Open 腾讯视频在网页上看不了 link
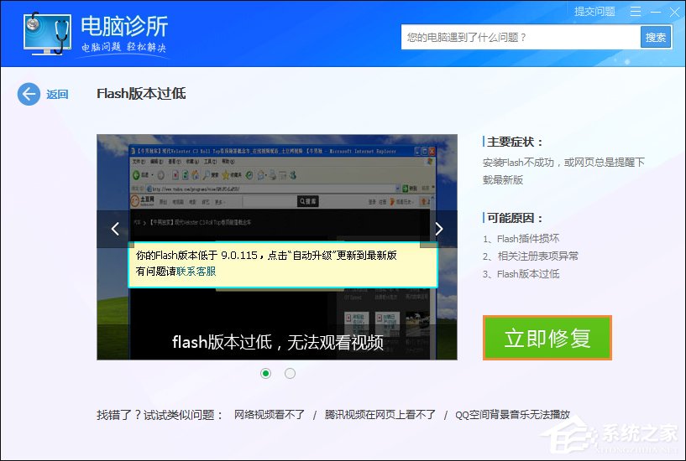Viewport: 686px width, 461px height. pyautogui.click(x=380, y=414)
